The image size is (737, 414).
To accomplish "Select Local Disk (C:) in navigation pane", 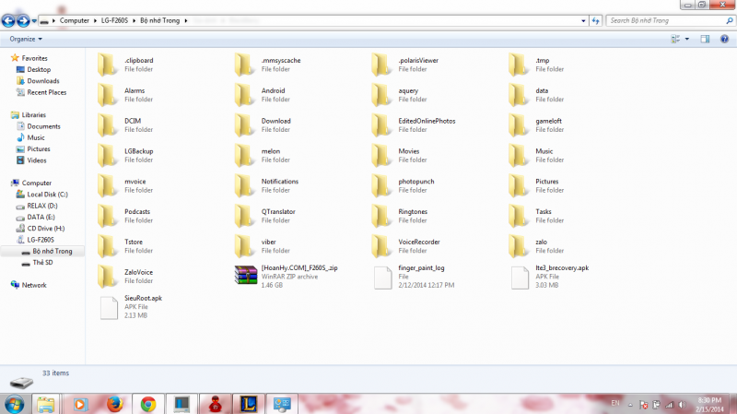I will (x=47, y=195).
